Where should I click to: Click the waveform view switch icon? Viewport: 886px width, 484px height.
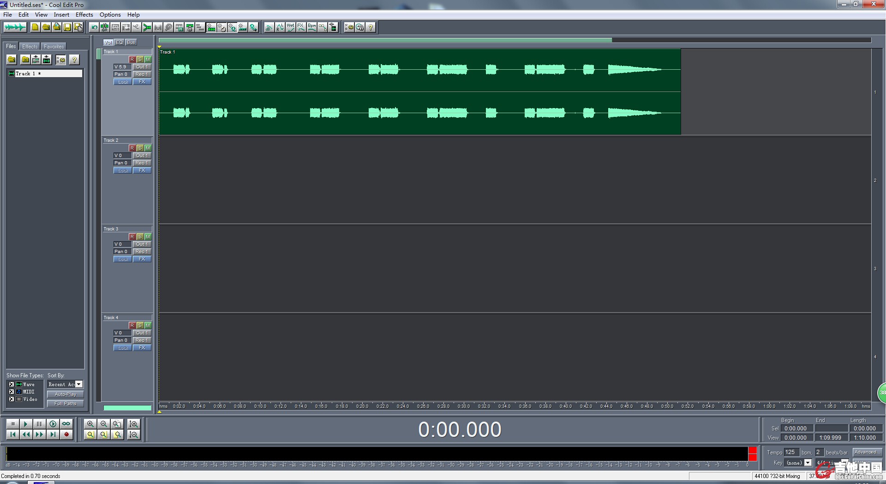pyautogui.click(x=15, y=27)
